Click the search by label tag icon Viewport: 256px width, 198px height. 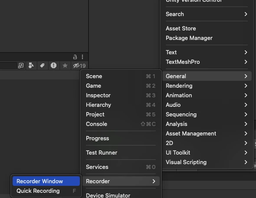42,65
